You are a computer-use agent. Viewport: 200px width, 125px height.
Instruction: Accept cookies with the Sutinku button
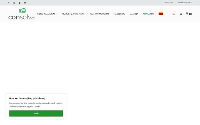(36, 113)
